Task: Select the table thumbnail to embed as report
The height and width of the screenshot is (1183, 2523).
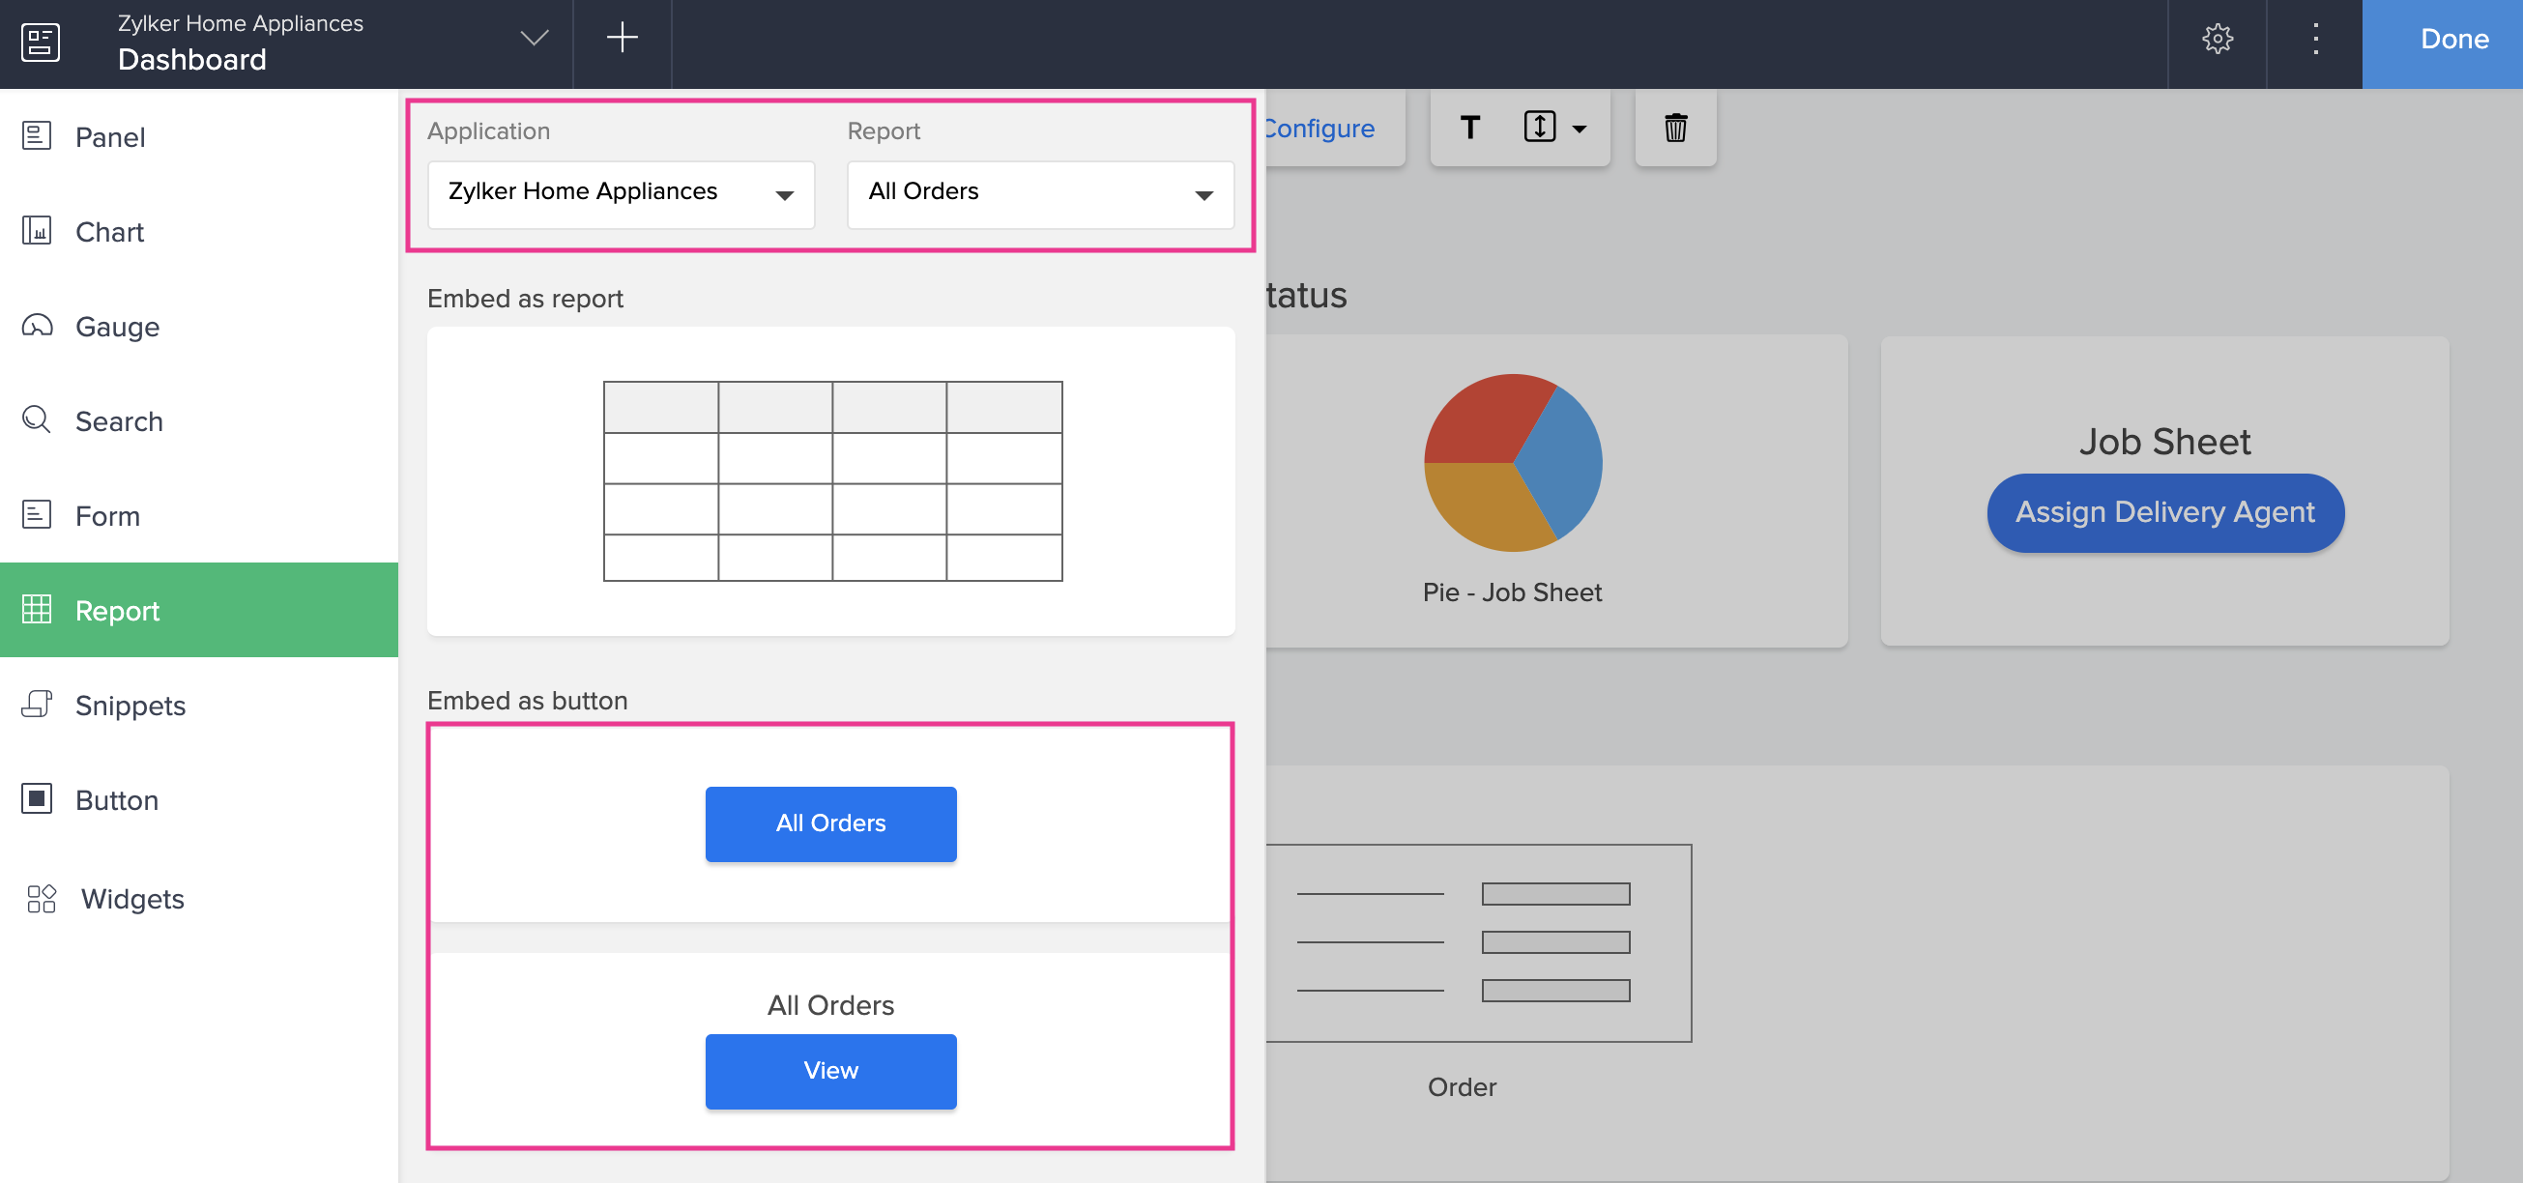Action: [831, 481]
